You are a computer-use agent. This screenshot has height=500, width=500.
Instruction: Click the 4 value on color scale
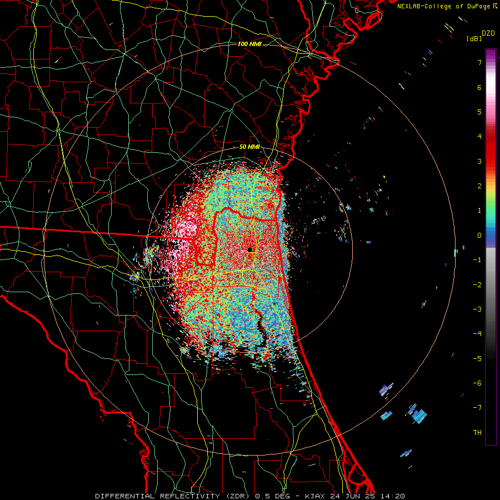479,137
